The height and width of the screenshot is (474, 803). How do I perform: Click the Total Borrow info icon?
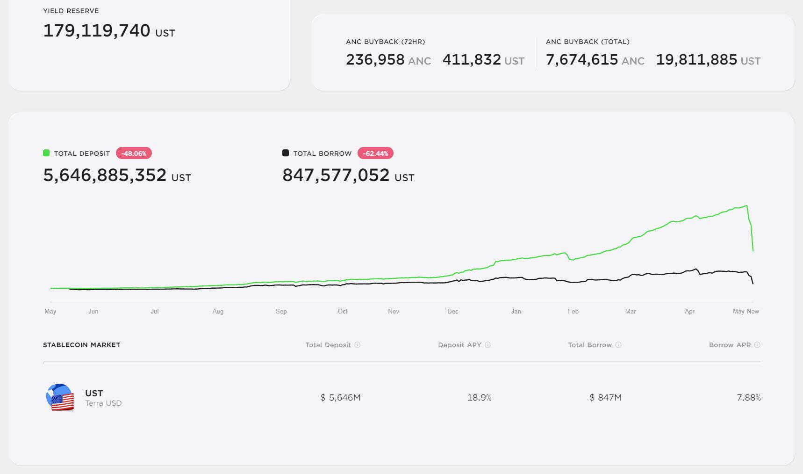(618, 345)
